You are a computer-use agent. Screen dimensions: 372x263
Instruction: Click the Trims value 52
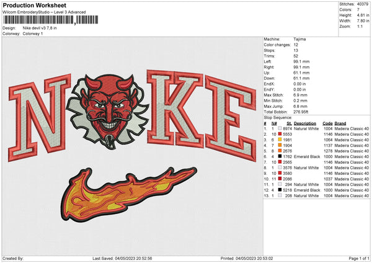tap(296, 56)
